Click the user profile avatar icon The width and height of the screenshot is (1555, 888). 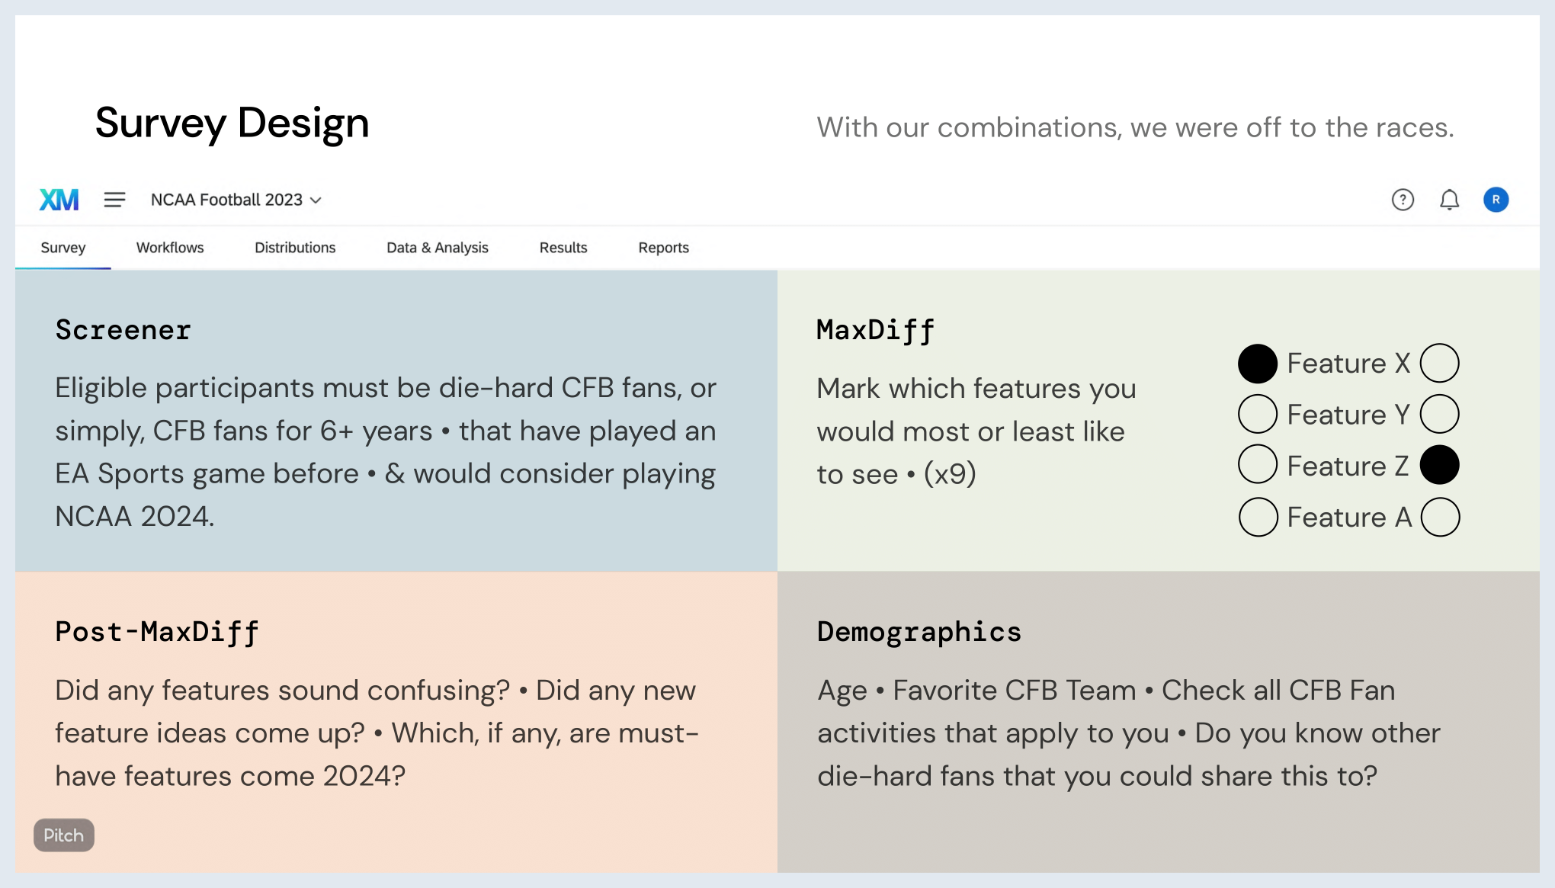[x=1496, y=200]
